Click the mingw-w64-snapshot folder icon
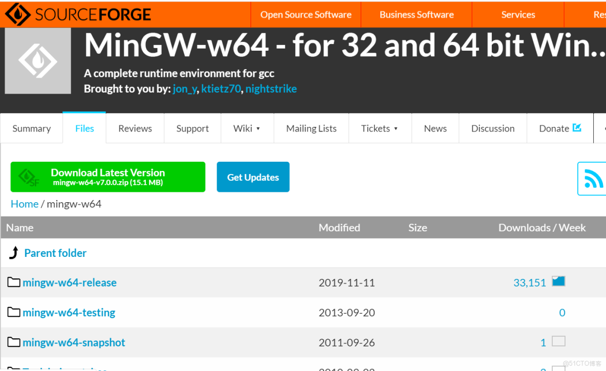The image size is (606, 371). point(14,342)
